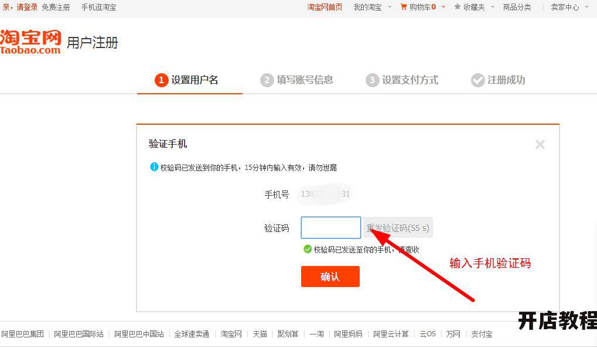Screen dimensions: 597x348
Task: Expand the 卖家中心 dropdown arrow
Action: point(586,7)
